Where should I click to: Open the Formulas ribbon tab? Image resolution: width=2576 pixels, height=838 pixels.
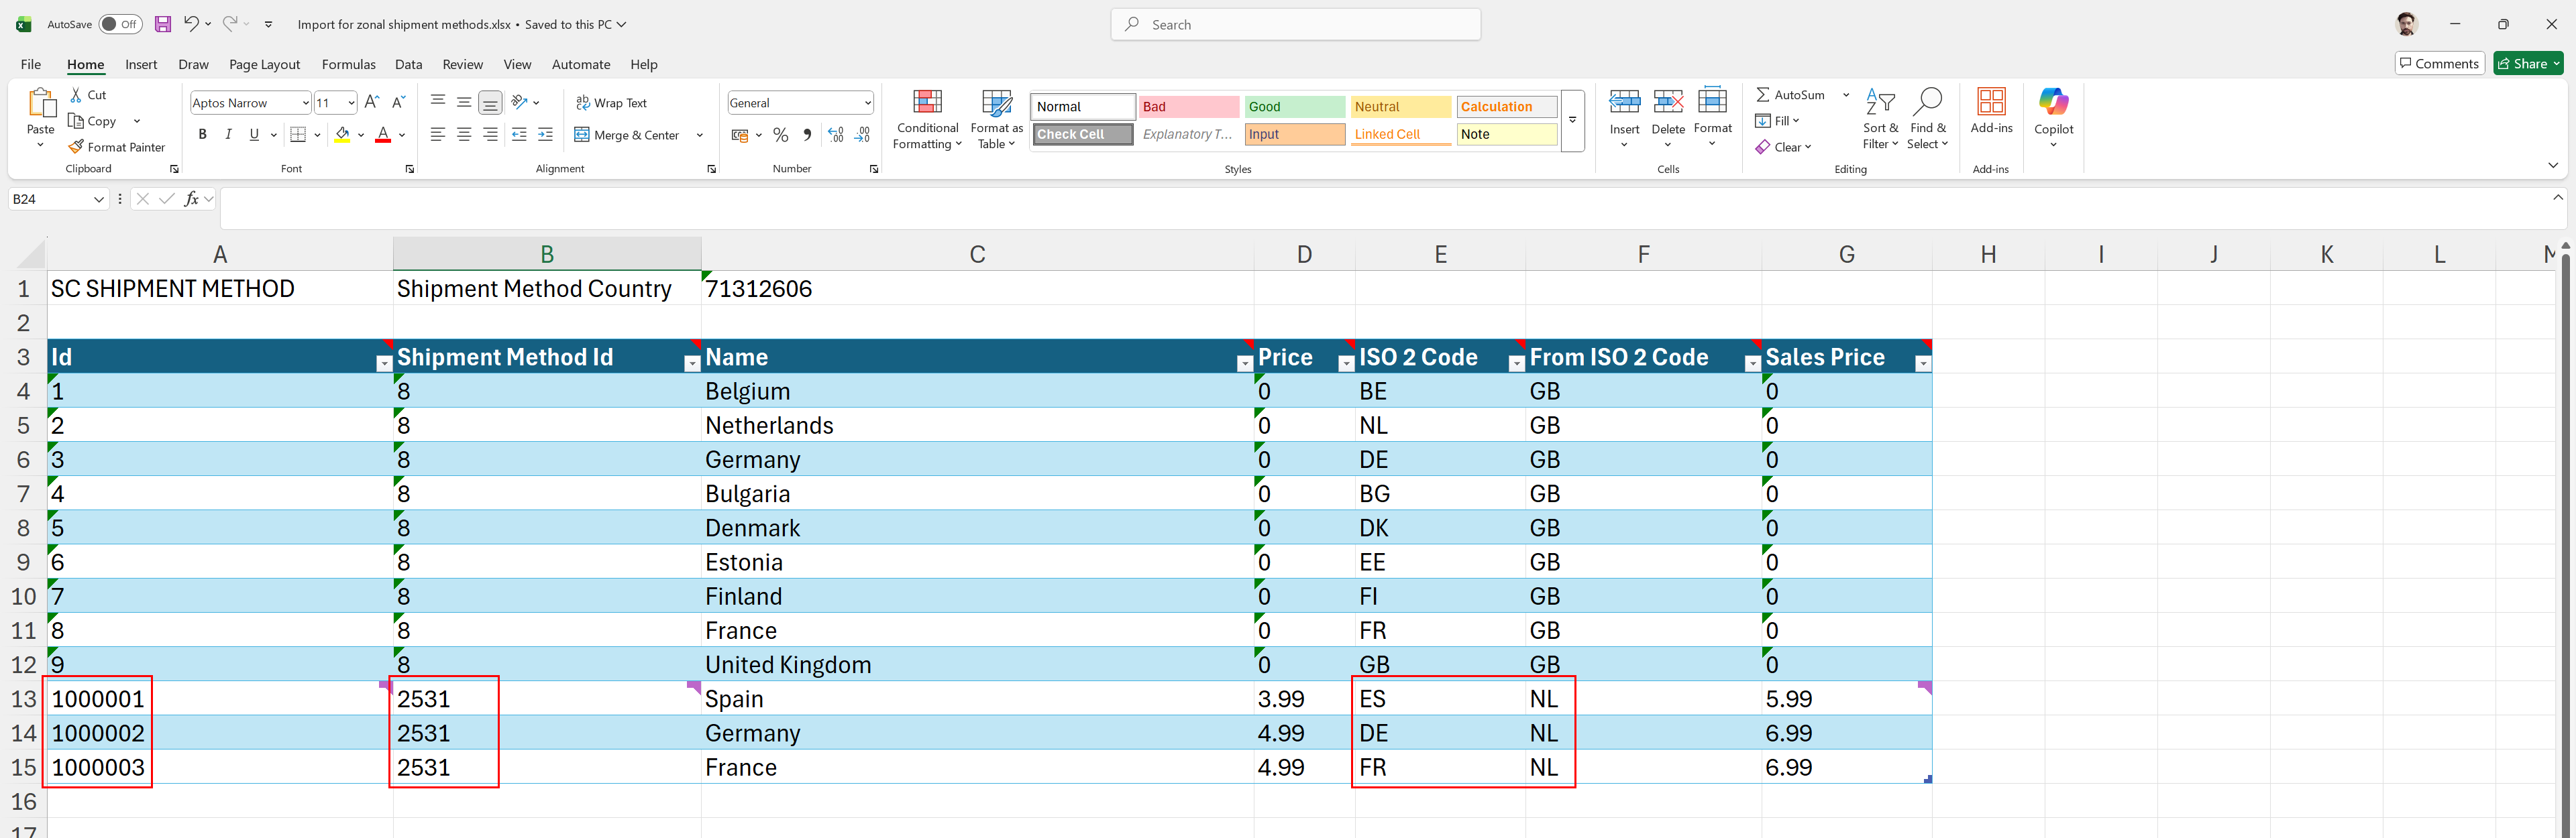[x=348, y=64]
